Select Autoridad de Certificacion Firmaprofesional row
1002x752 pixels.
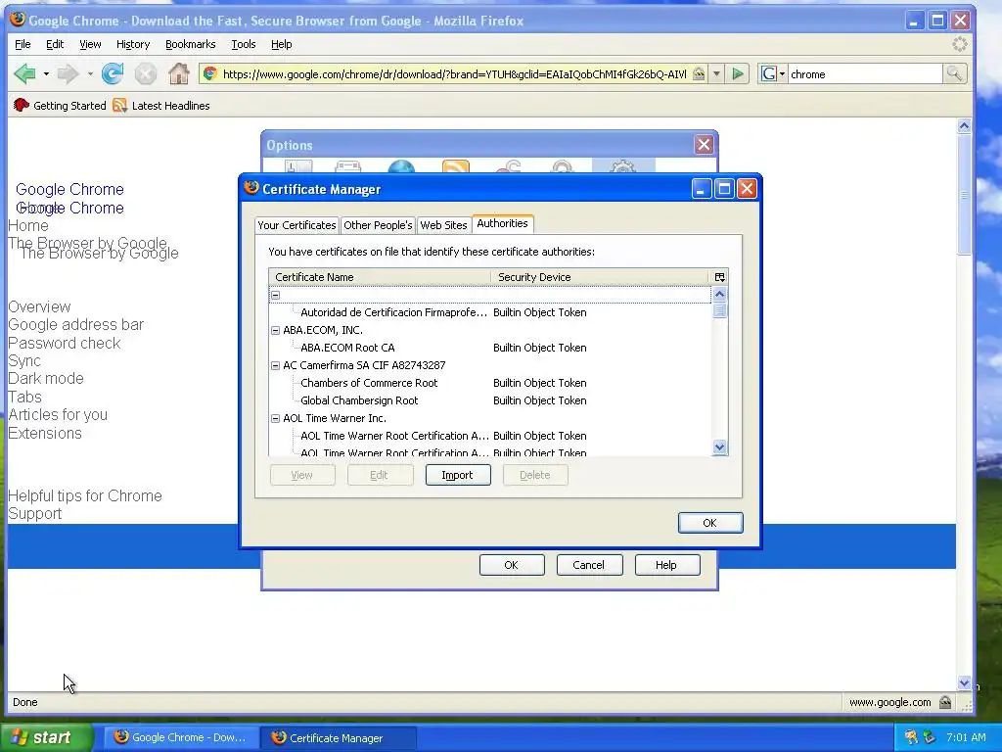click(489, 312)
